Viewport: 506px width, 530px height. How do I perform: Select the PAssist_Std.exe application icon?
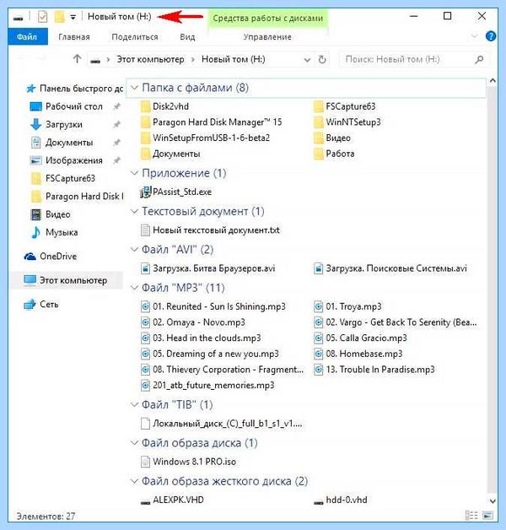point(145,192)
